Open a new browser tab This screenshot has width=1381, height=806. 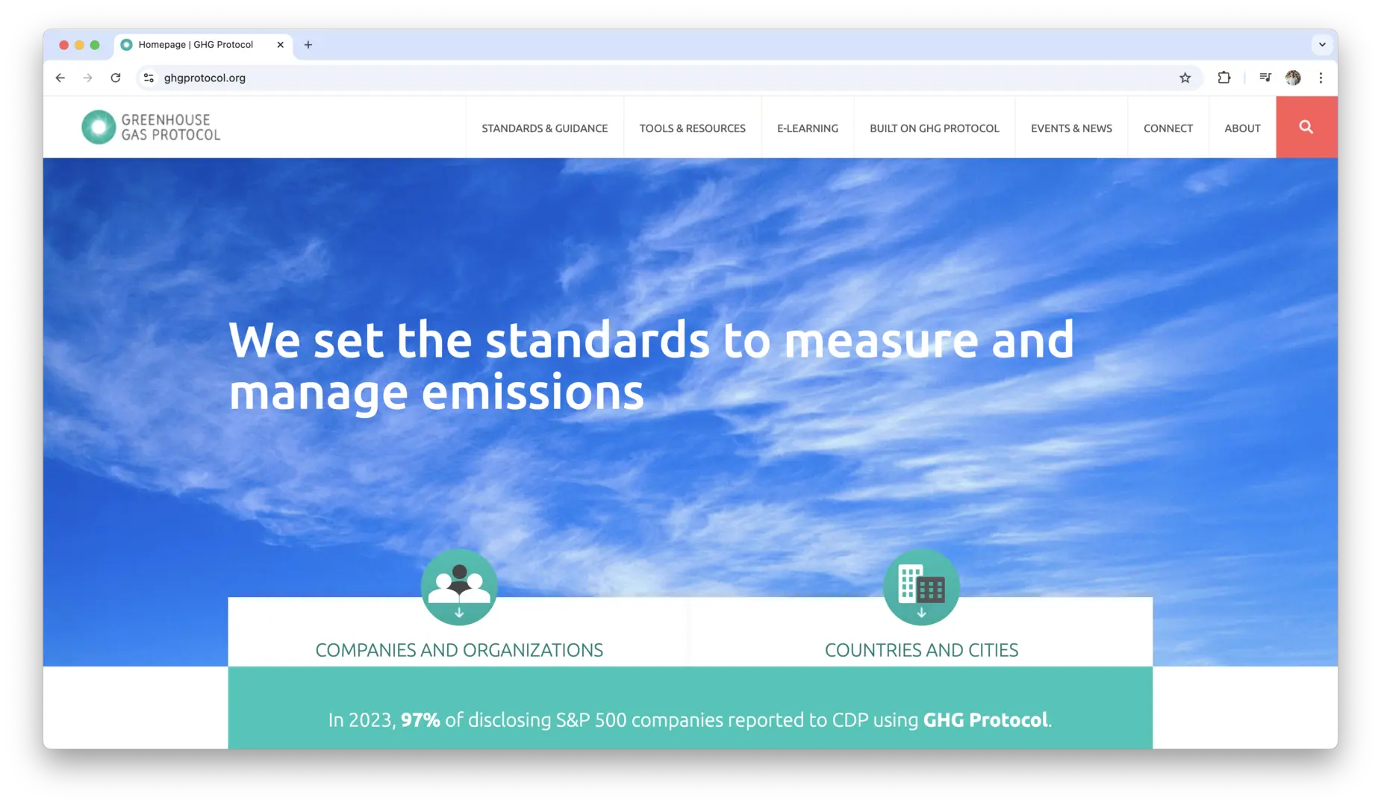(x=308, y=45)
